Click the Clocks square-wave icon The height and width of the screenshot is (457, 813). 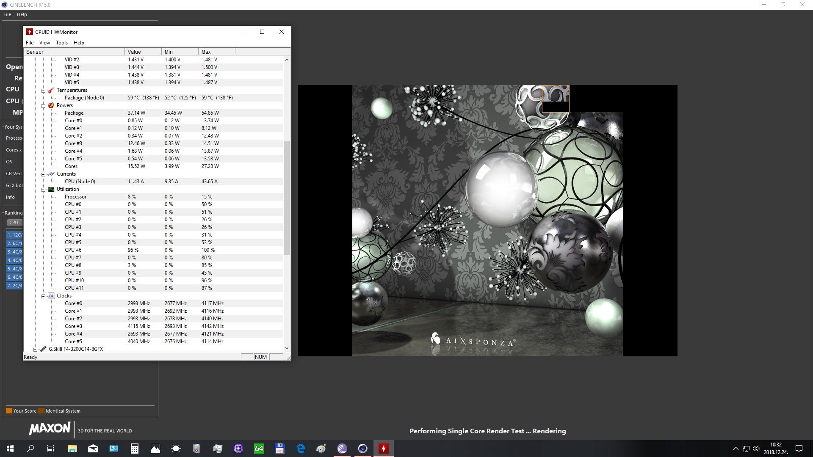(x=51, y=296)
